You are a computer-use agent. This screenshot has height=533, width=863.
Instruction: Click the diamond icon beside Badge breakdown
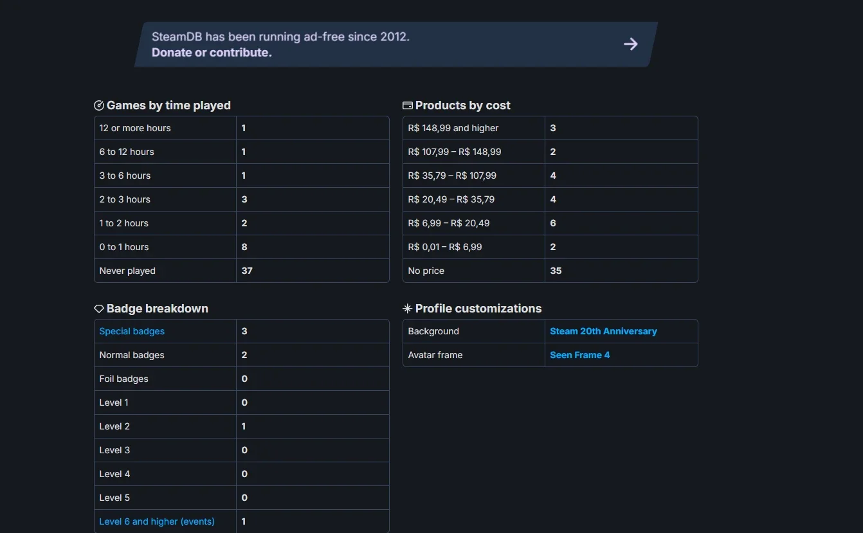[99, 309]
